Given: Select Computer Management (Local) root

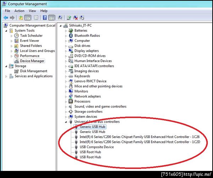Looking at the screenshot, I should 32,26.
